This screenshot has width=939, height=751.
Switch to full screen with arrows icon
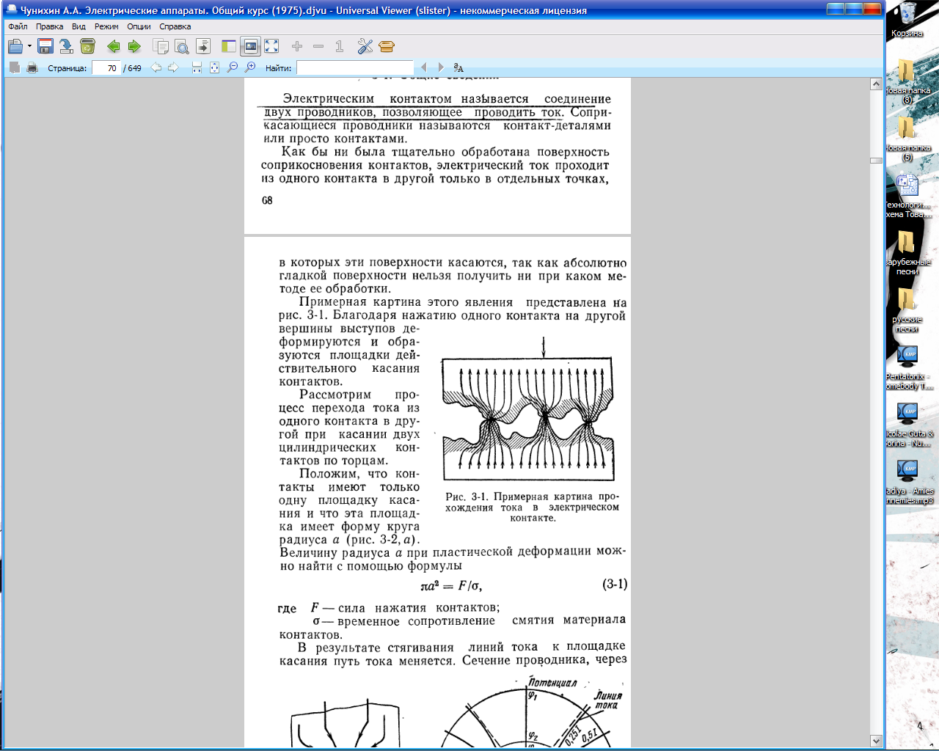click(x=271, y=46)
